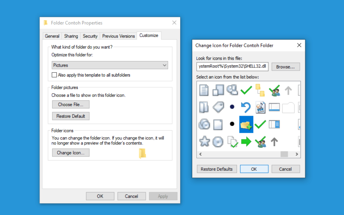Cancel the Folder Contoh Properties dialog
The image size is (344, 215).
[x=132, y=196]
